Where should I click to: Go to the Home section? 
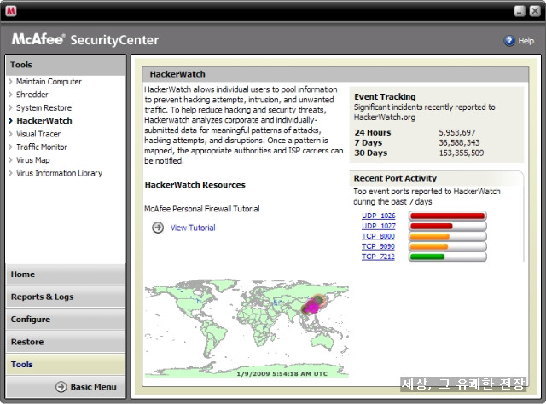click(66, 274)
